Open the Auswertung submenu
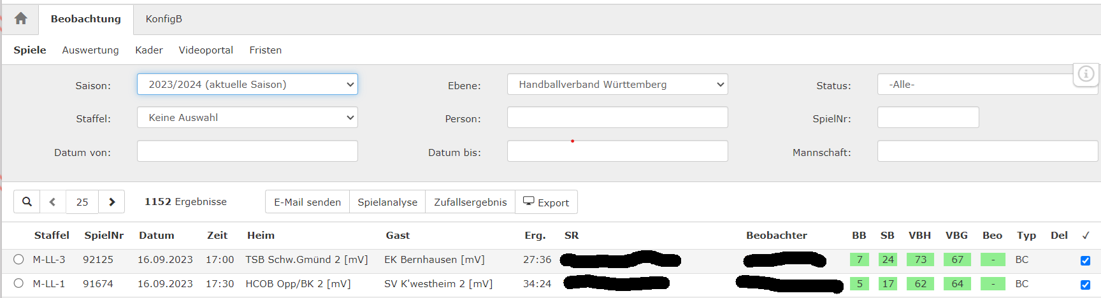This screenshot has width=1101, height=298. (x=90, y=50)
